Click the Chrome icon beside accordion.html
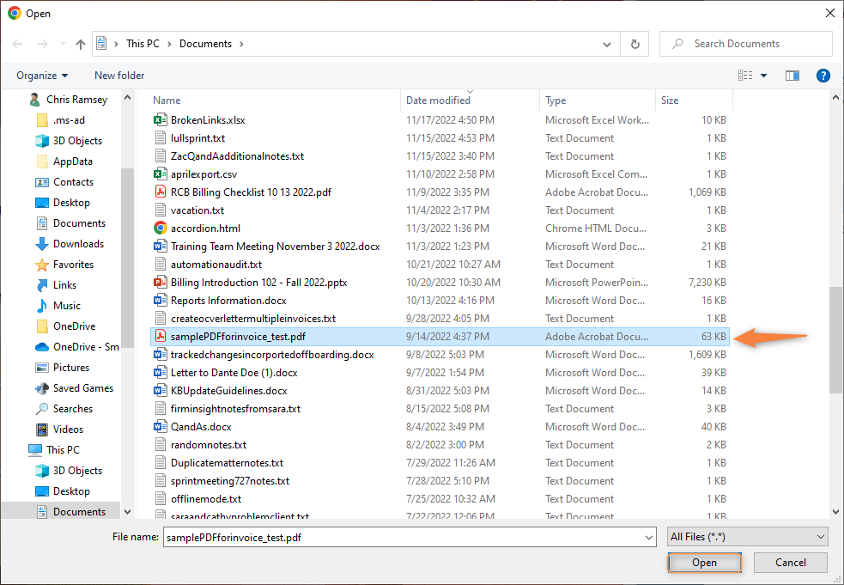 [x=160, y=229]
